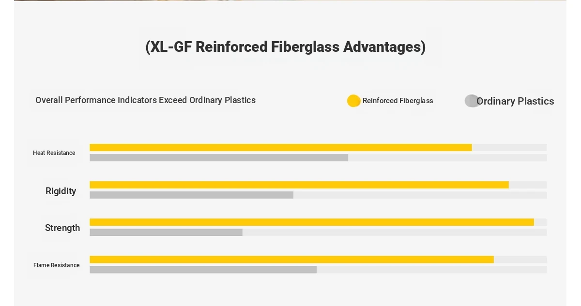Image resolution: width=581 pixels, height=306 pixels.
Task: Click the yellow Heat Resistance bar
Action: pos(281,148)
